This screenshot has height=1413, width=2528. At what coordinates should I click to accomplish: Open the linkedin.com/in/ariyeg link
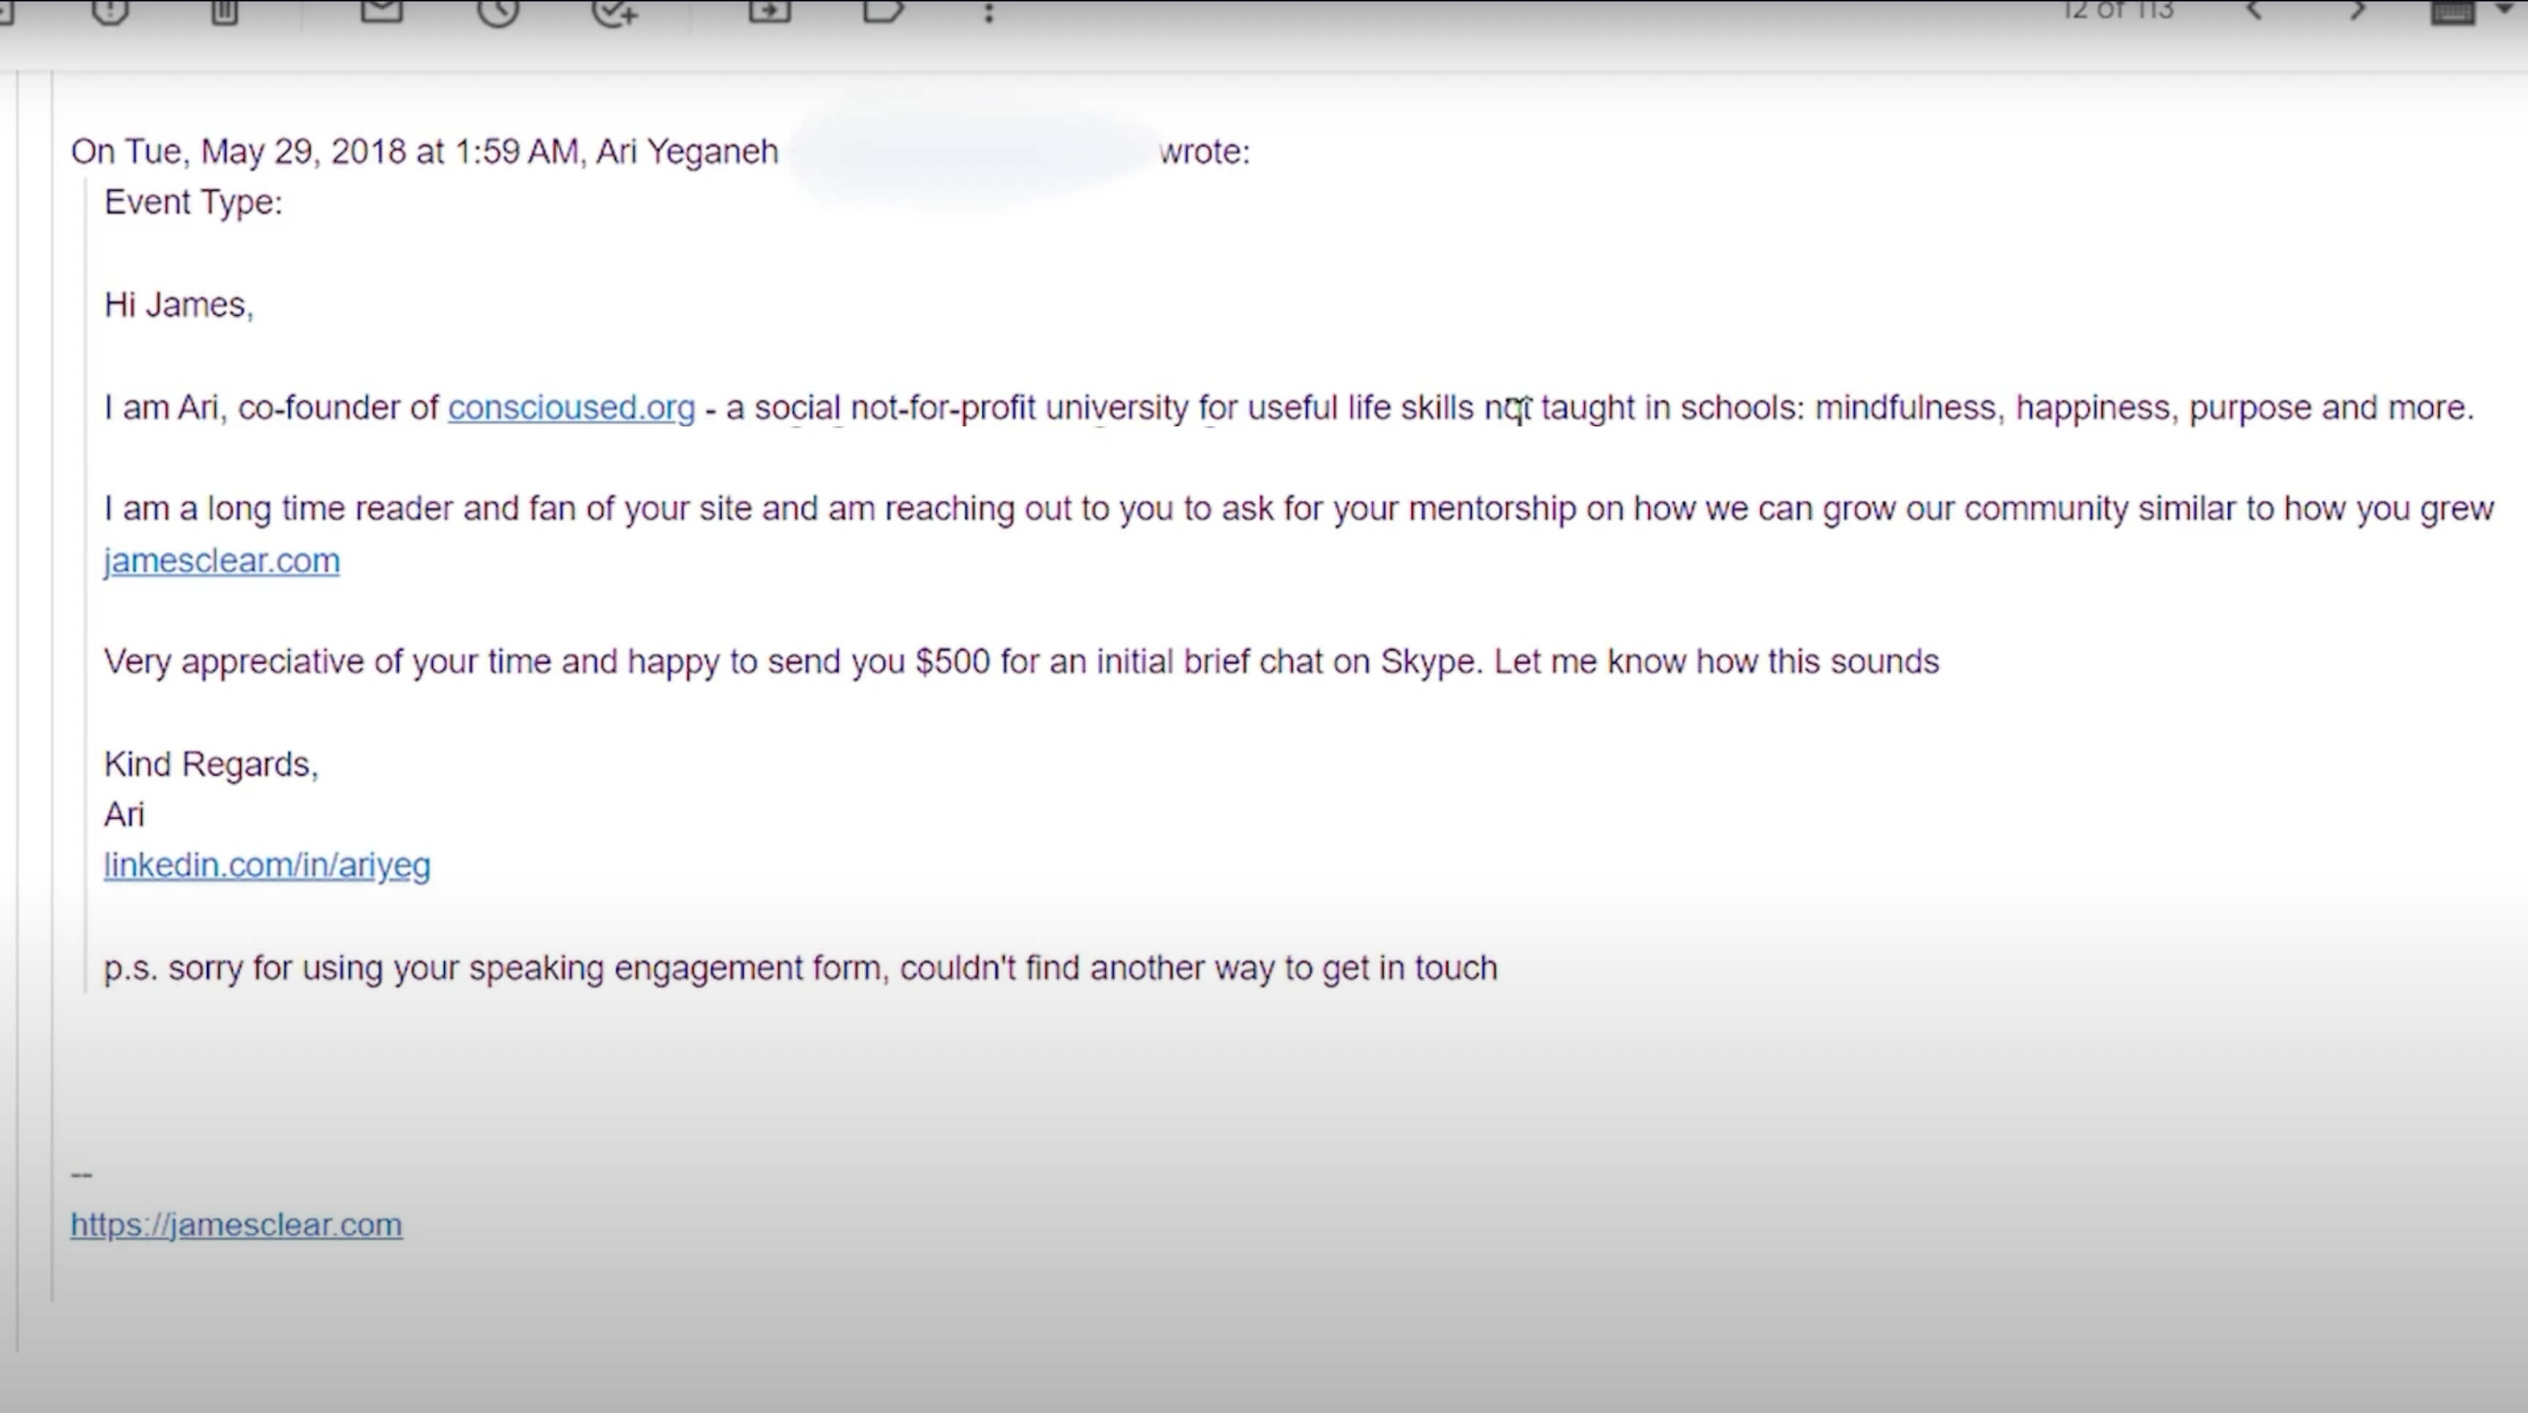click(x=267, y=865)
